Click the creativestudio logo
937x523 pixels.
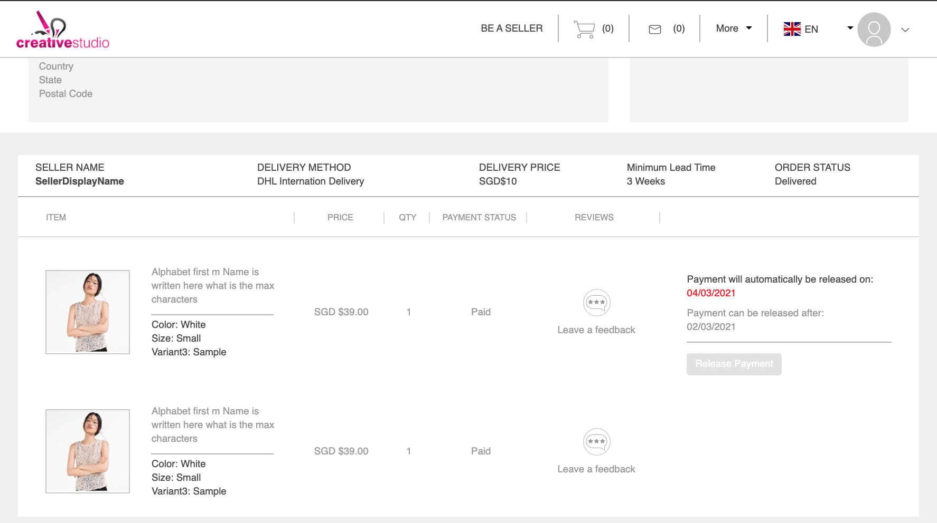[62, 30]
